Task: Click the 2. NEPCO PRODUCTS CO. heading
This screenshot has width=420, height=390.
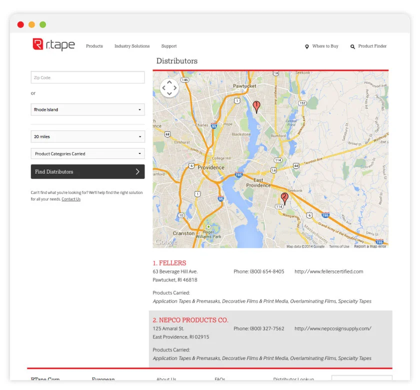Action: click(x=190, y=320)
